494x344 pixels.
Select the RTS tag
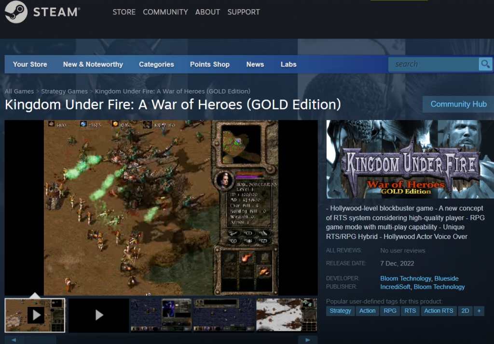(410, 311)
